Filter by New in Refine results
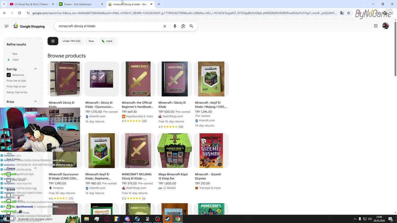Screen dimensions: 397x223 coord(15,54)
